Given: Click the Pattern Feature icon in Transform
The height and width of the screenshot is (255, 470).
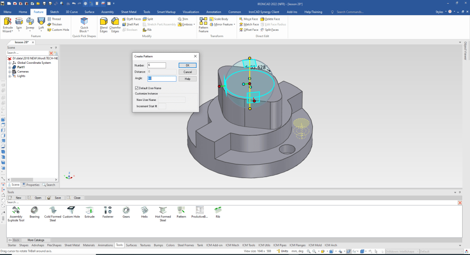Looking at the screenshot, I should click(x=203, y=22).
